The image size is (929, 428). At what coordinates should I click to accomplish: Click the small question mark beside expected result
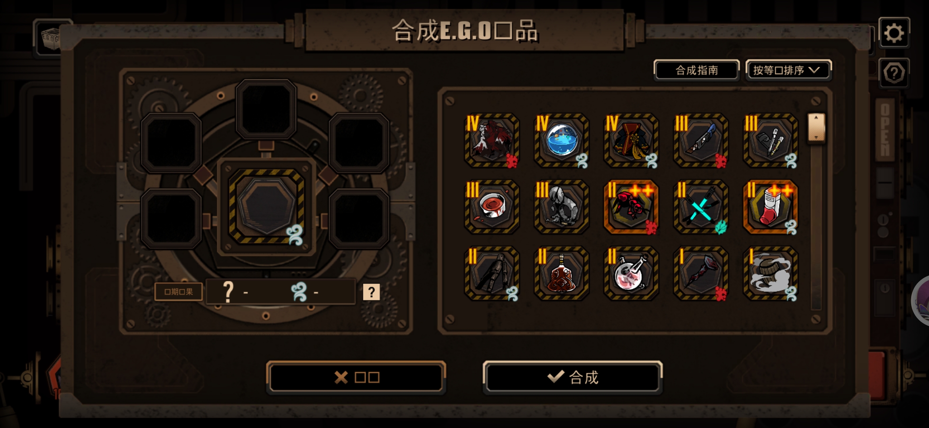[371, 292]
